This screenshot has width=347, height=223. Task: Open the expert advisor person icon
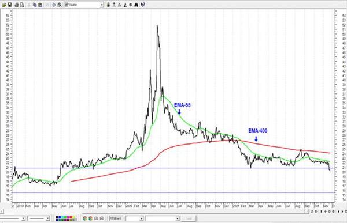(114, 5)
